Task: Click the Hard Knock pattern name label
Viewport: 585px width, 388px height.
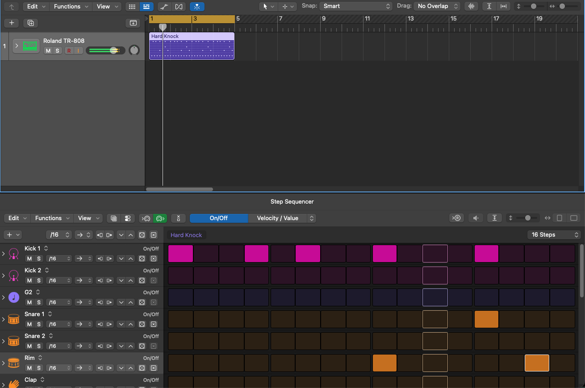Action: click(x=186, y=235)
